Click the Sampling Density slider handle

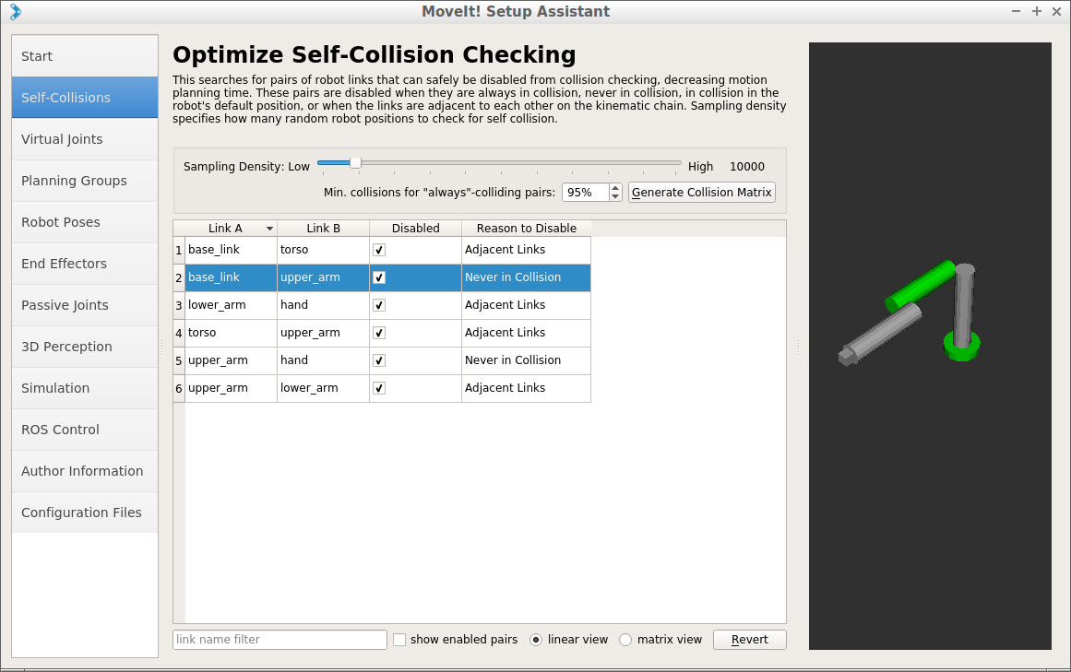(x=355, y=162)
